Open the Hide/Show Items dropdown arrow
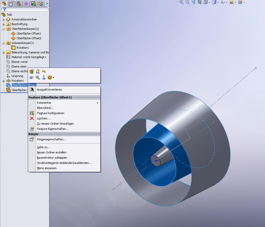The width and height of the screenshot is (265, 227). pos(226,2)
